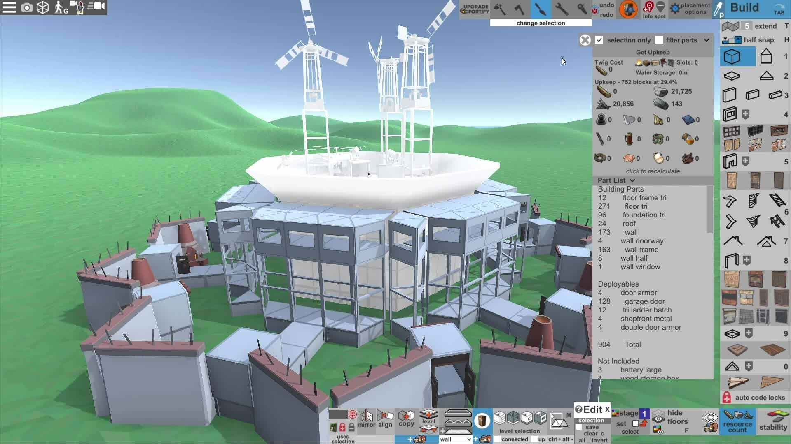Enable the filter parts checkbox
Image resolution: width=791 pixels, height=444 pixels.
[x=659, y=40]
